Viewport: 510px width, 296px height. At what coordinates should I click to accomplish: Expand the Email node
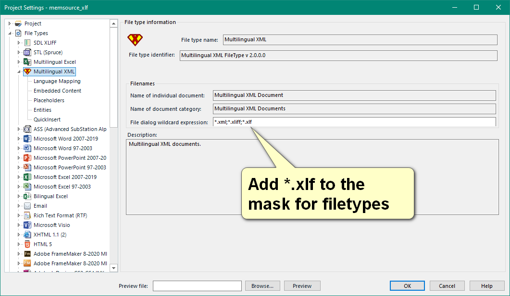click(19, 206)
